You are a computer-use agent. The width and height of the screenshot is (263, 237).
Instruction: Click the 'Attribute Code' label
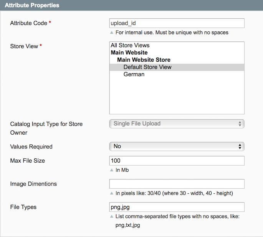pyautogui.click(x=28, y=23)
